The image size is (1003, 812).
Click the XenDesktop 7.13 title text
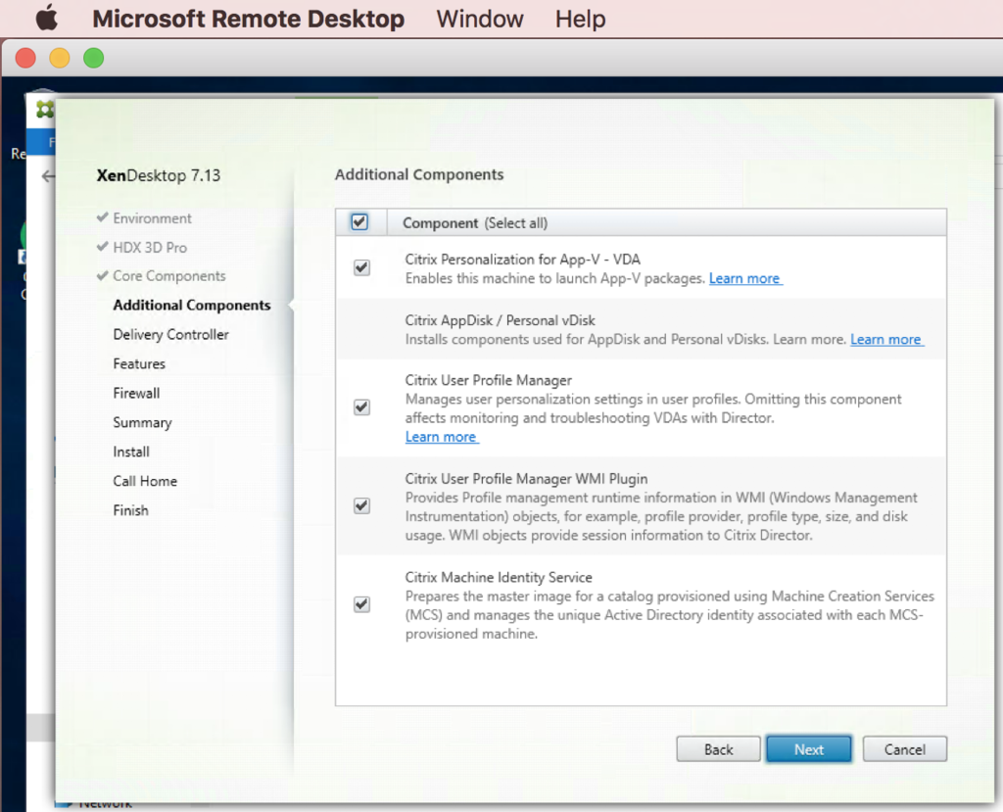point(158,175)
